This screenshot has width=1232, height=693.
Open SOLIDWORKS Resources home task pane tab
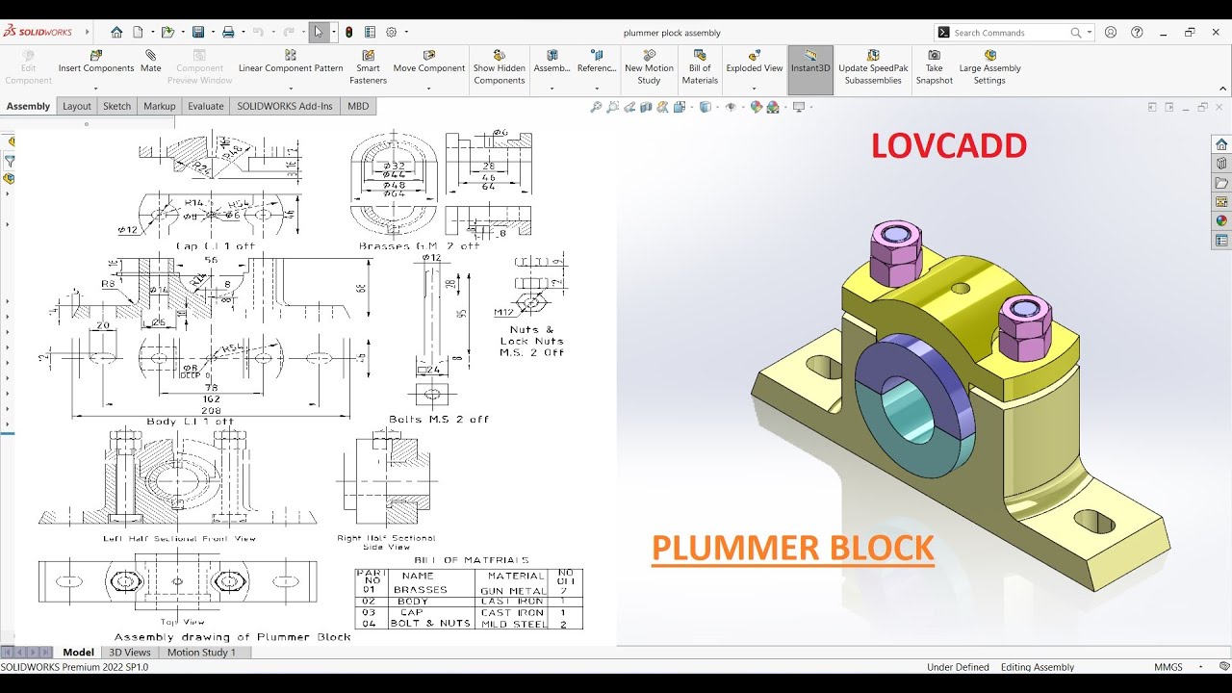click(1221, 144)
